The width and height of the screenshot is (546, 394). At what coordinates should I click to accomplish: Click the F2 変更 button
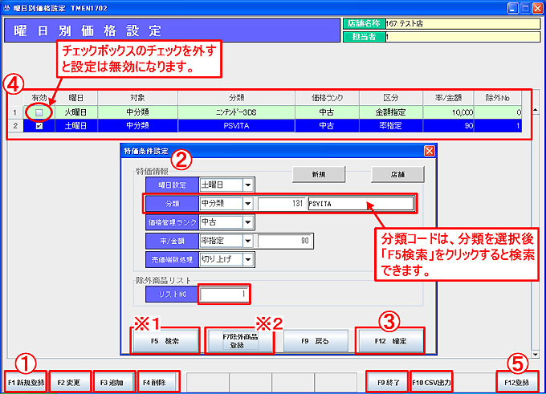pyautogui.click(x=69, y=383)
